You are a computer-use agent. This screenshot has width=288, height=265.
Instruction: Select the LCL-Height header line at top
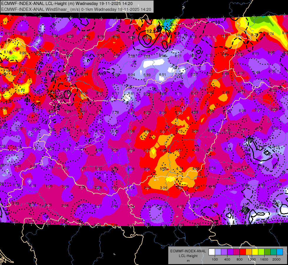[x=67, y=4]
